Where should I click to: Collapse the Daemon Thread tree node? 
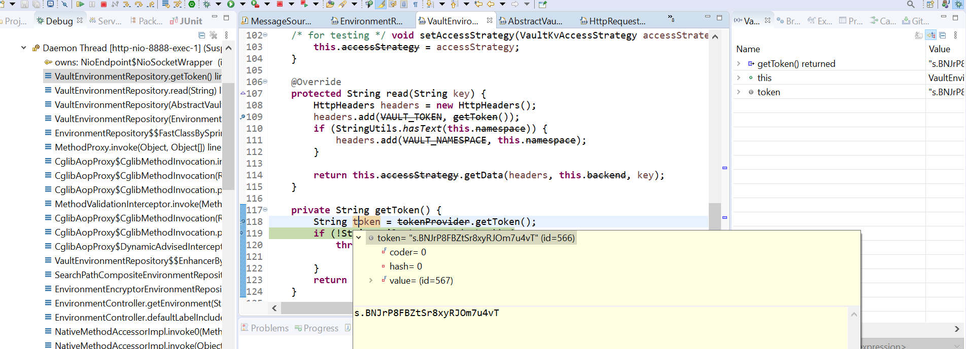click(x=23, y=48)
